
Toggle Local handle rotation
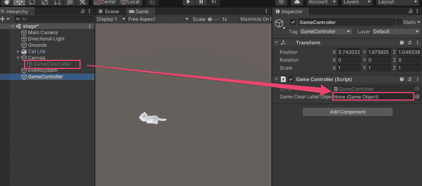tap(130, 2)
